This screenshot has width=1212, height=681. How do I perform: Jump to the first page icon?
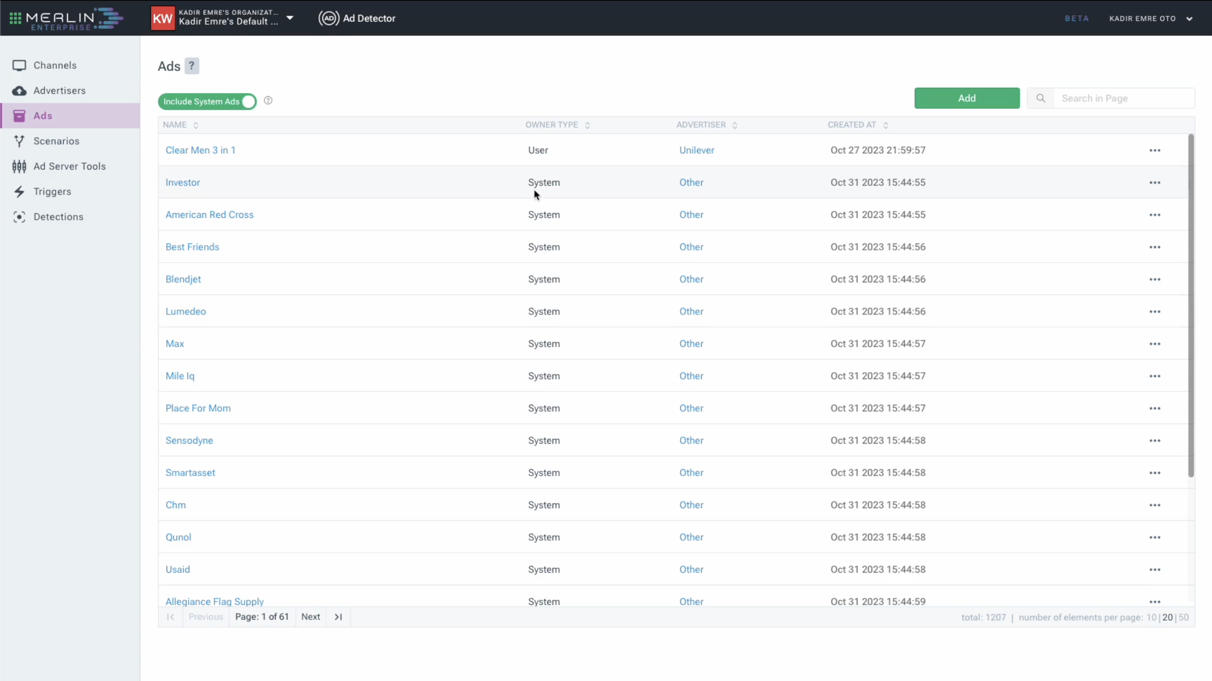(x=170, y=616)
